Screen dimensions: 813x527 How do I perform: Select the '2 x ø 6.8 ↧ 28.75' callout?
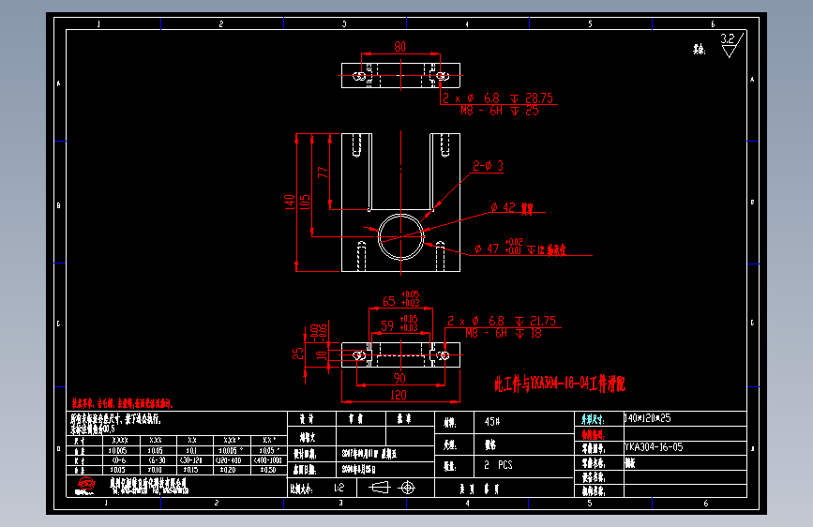[x=498, y=98]
